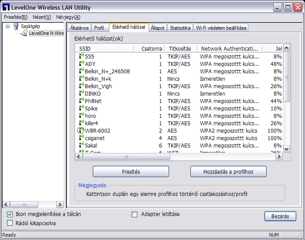
Task: Click the antenna icon beside ADY
Action: click(81, 64)
